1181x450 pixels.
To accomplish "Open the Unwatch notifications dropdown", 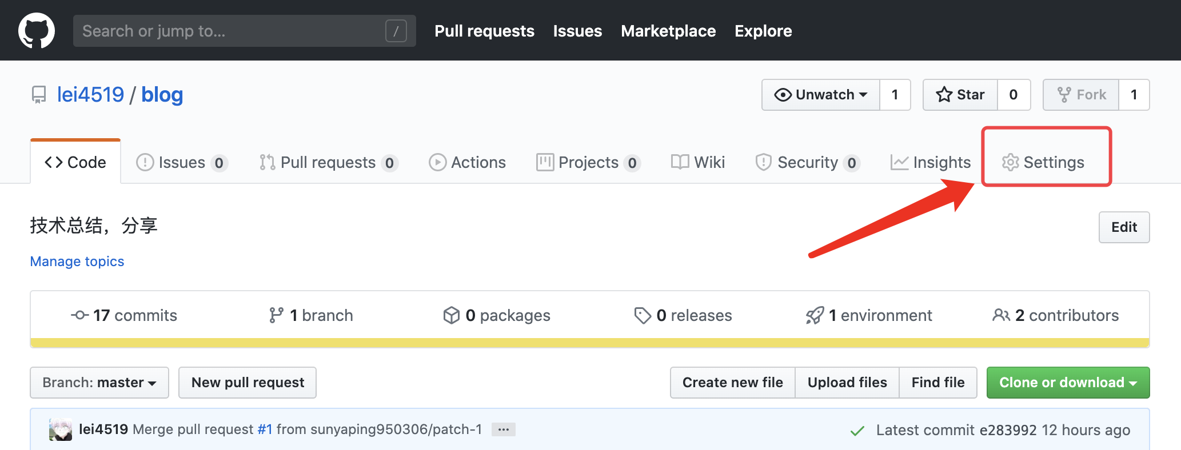I will click(x=821, y=95).
